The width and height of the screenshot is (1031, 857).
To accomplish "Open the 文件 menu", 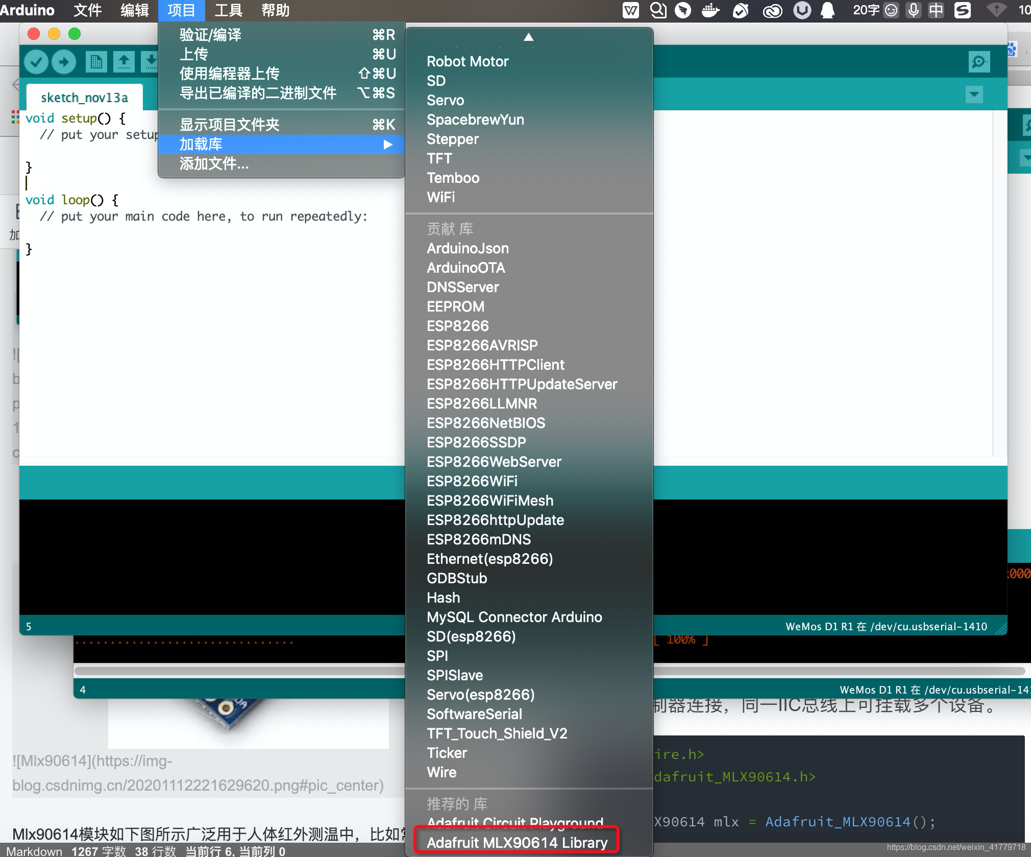I will (x=87, y=10).
